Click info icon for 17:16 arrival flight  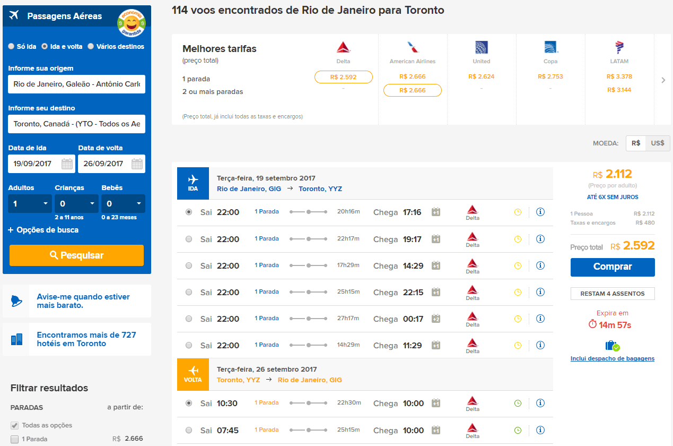(540, 212)
